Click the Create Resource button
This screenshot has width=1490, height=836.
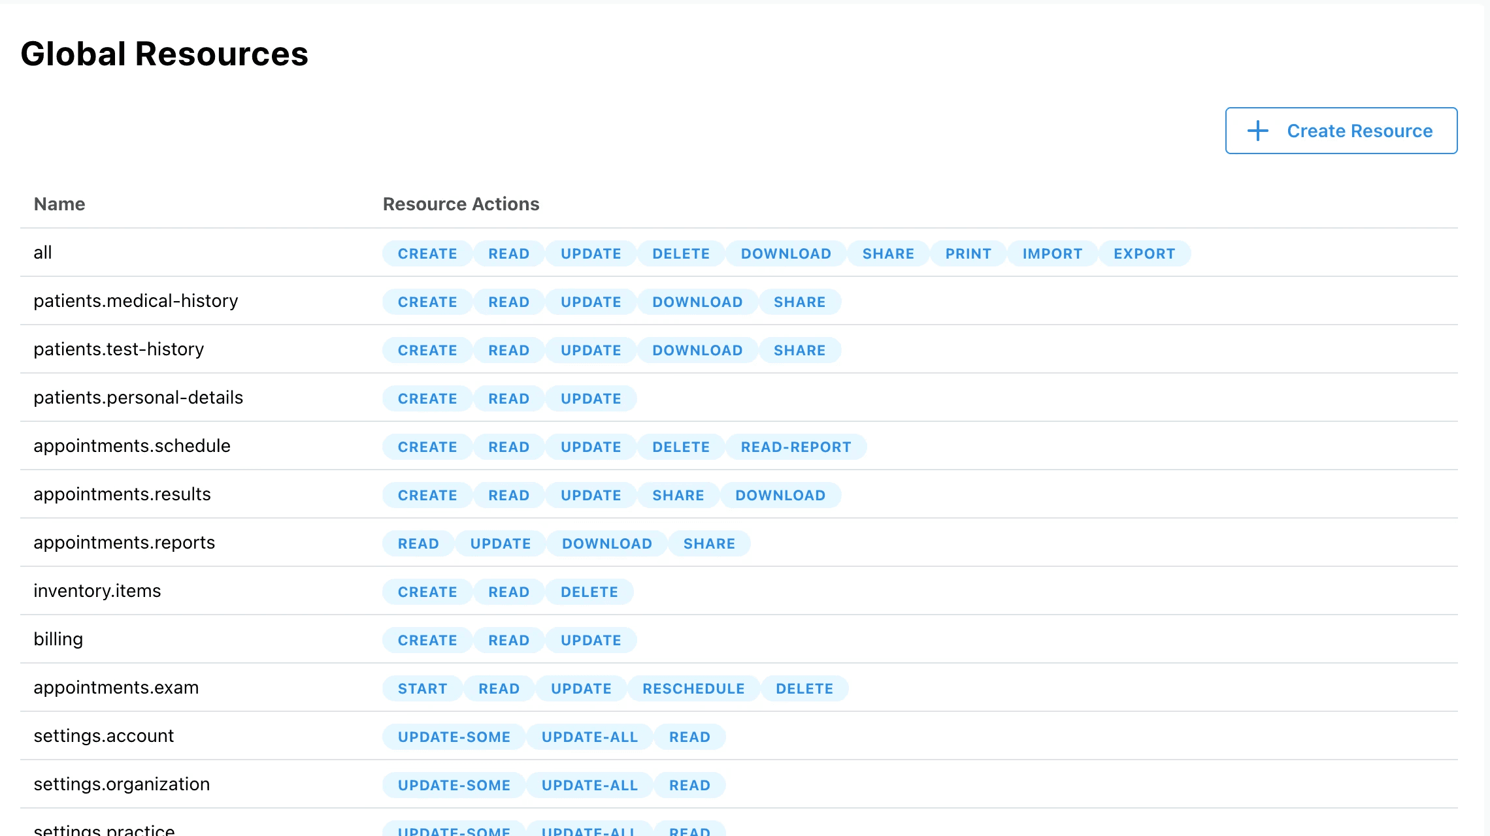coord(1341,131)
